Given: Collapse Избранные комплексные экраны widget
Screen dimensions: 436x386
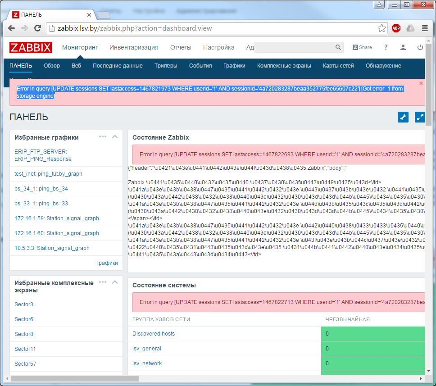Looking at the screenshot, I should [115, 282].
